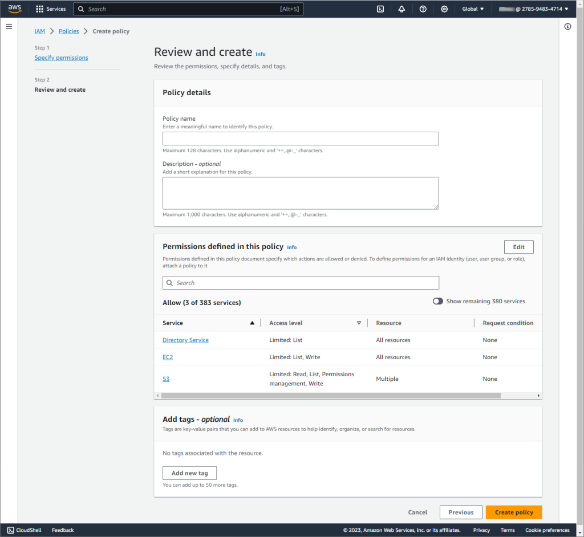Click the Create policy button
This screenshot has width=584, height=537.
point(513,512)
